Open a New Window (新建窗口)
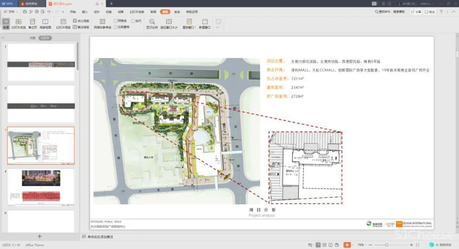This screenshot has width=459, height=249. point(204,23)
